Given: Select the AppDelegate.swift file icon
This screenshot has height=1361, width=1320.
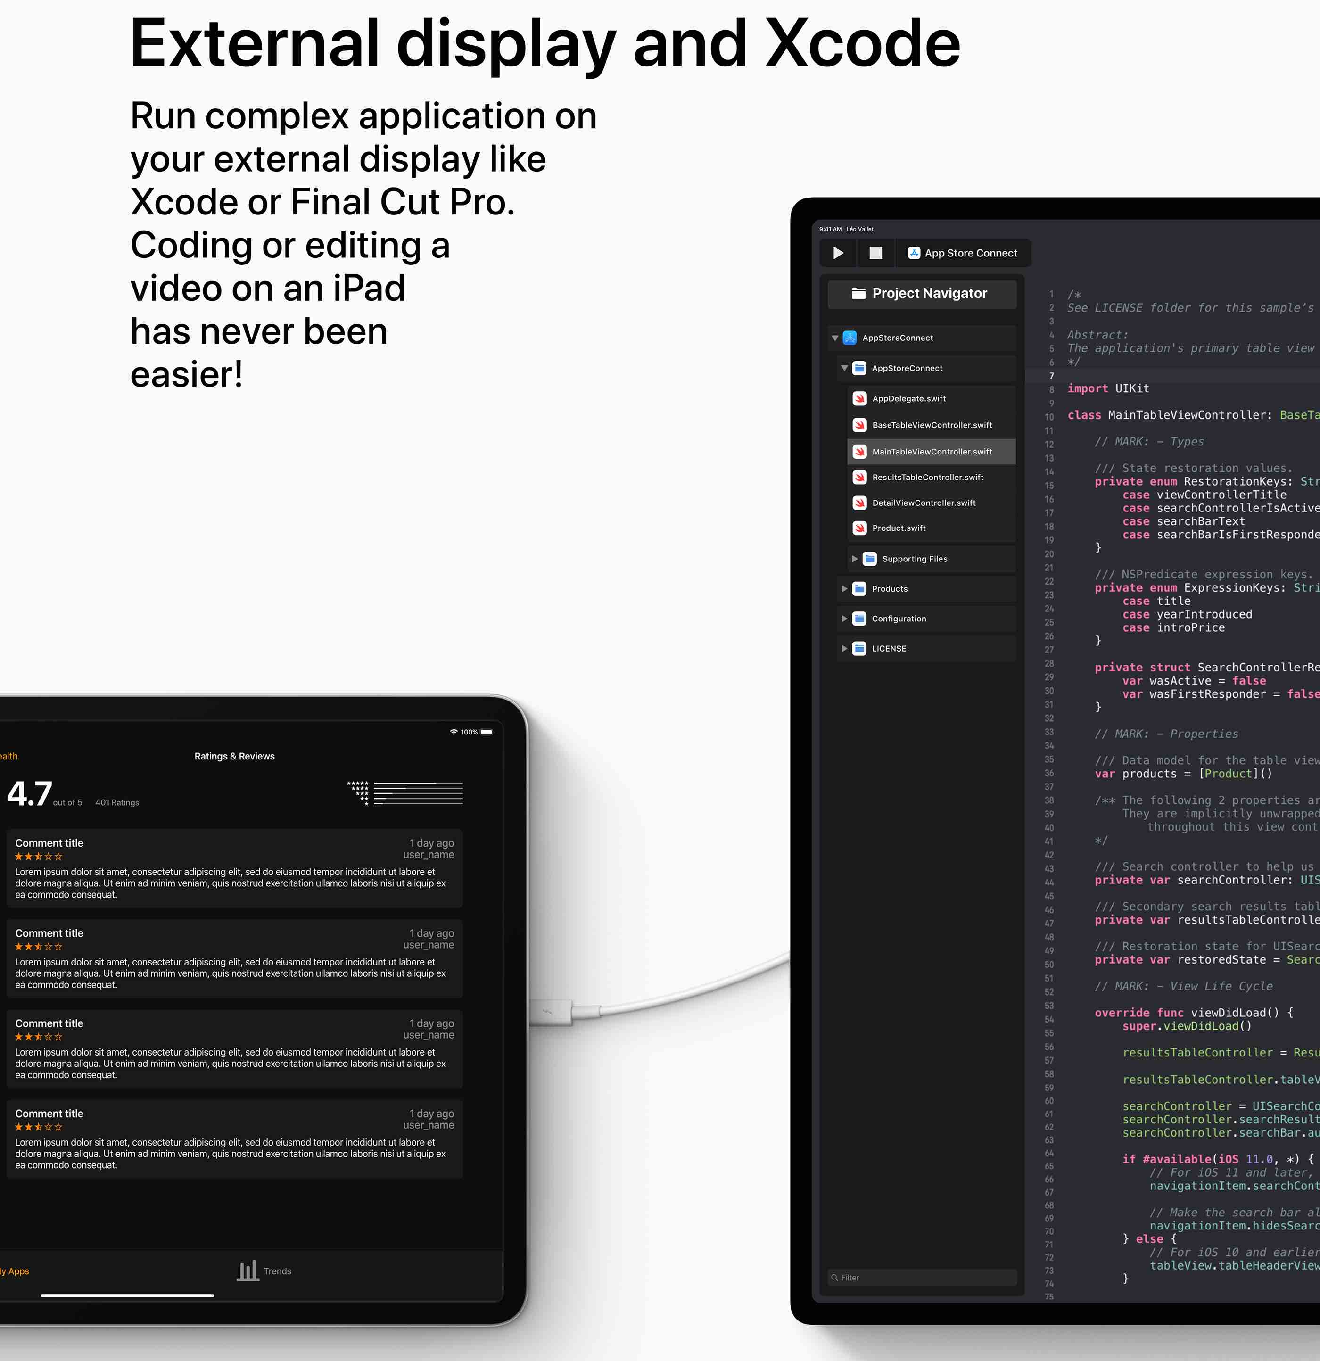Looking at the screenshot, I should (859, 398).
